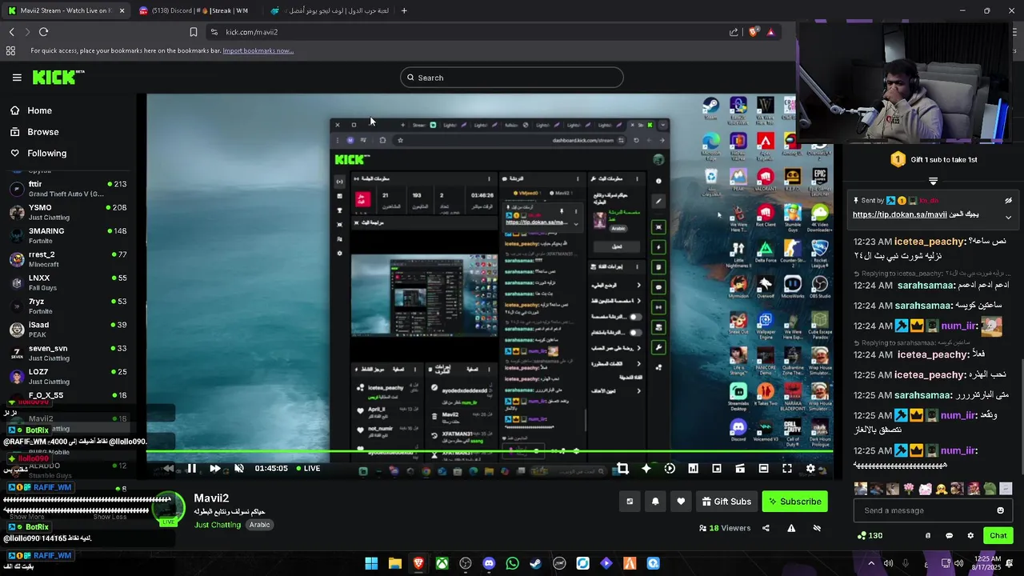Click the Arabic language tag
1024x576 pixels.
(259, 525)
